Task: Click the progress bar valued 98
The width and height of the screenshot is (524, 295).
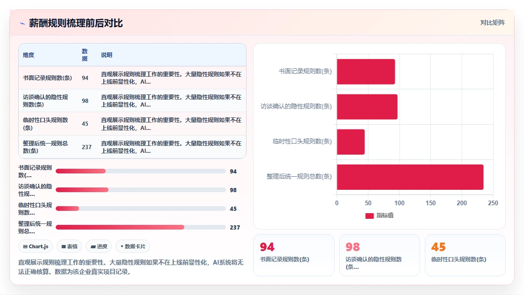Action: click(x=141, y=190)
